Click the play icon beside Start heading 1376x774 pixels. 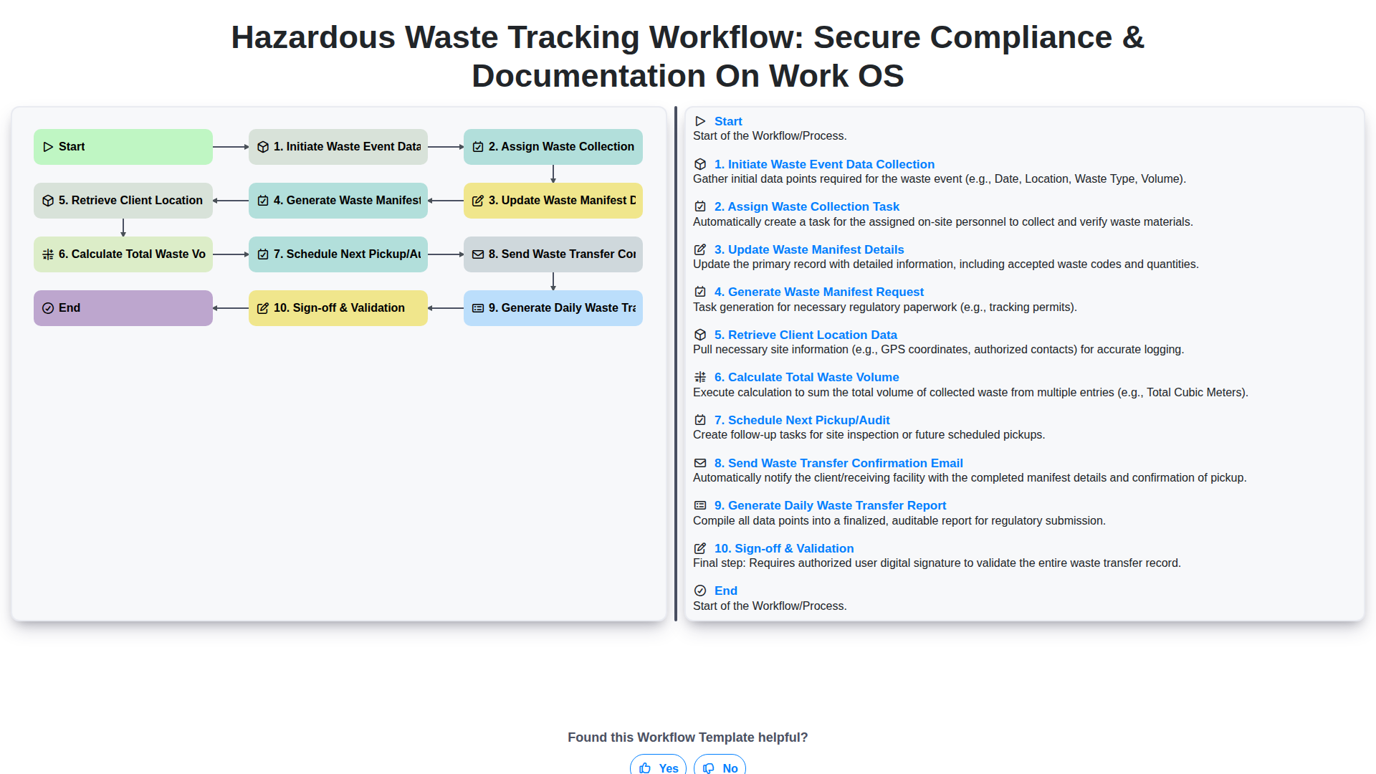[700, 121]
